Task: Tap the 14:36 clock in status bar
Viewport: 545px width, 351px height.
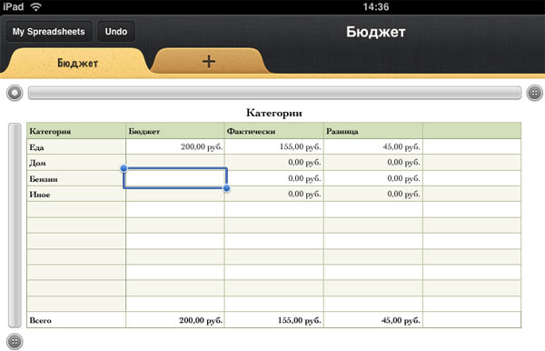Action: [376, 6]
